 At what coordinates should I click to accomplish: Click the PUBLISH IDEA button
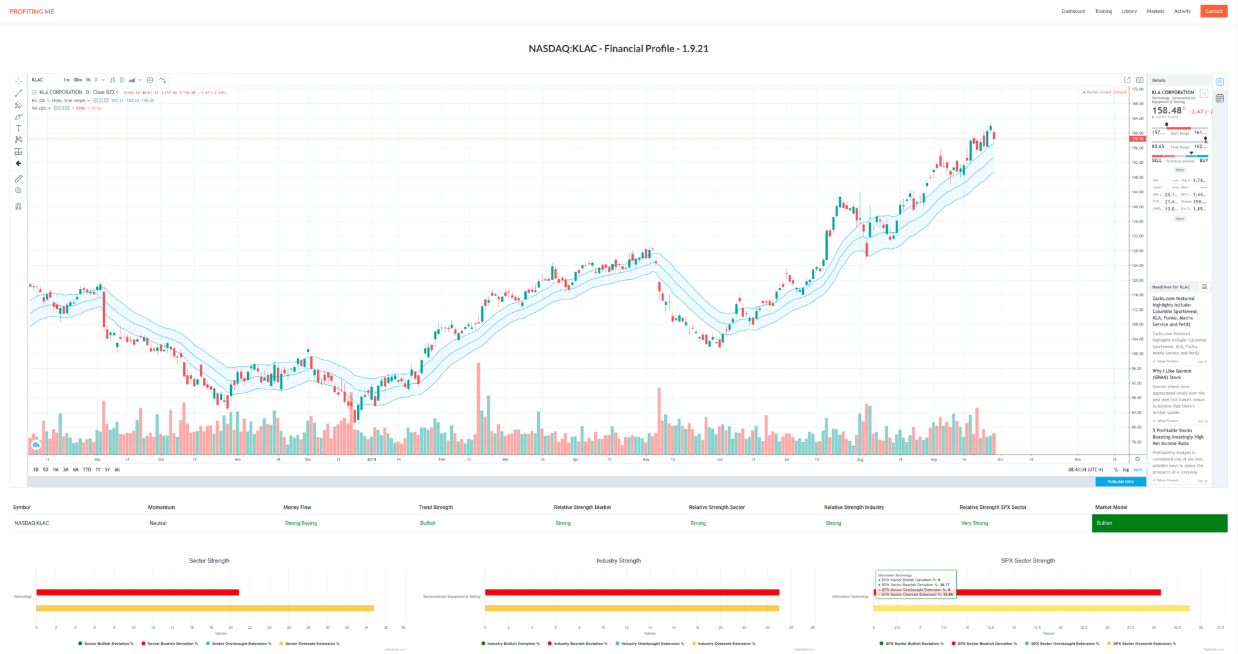click(x=1121, y=482)
